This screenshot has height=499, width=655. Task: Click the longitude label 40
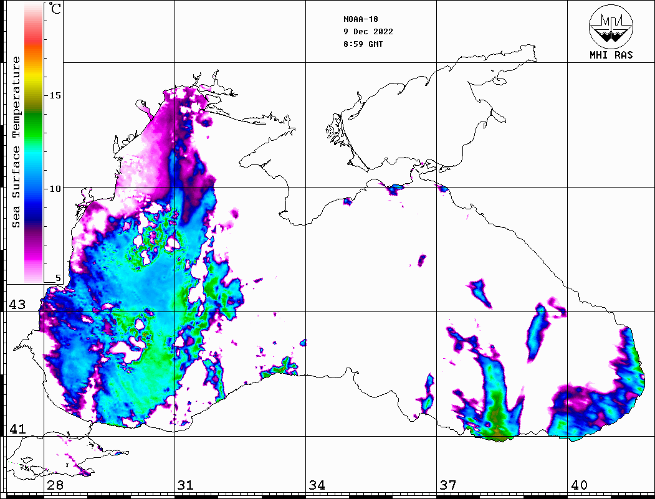579,485
